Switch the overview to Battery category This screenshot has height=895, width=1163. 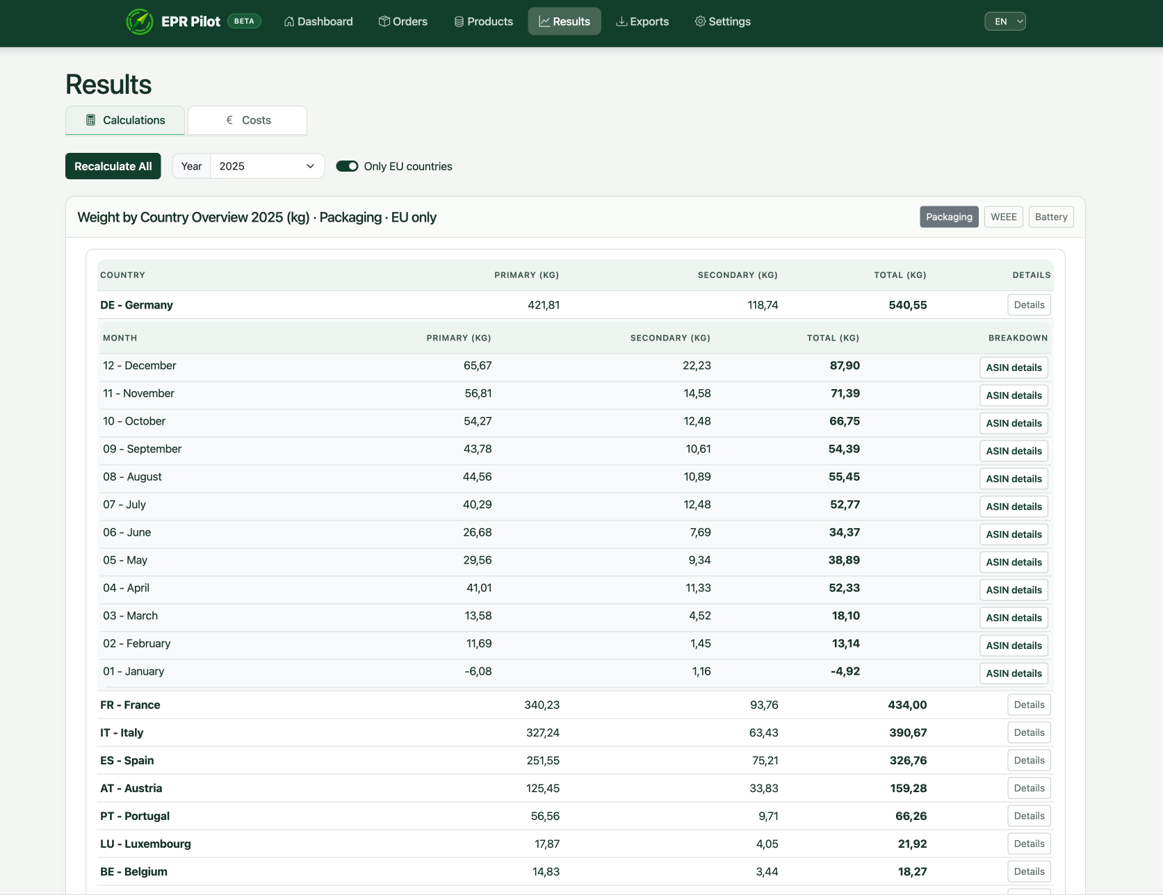click(x=1050, y=217)
